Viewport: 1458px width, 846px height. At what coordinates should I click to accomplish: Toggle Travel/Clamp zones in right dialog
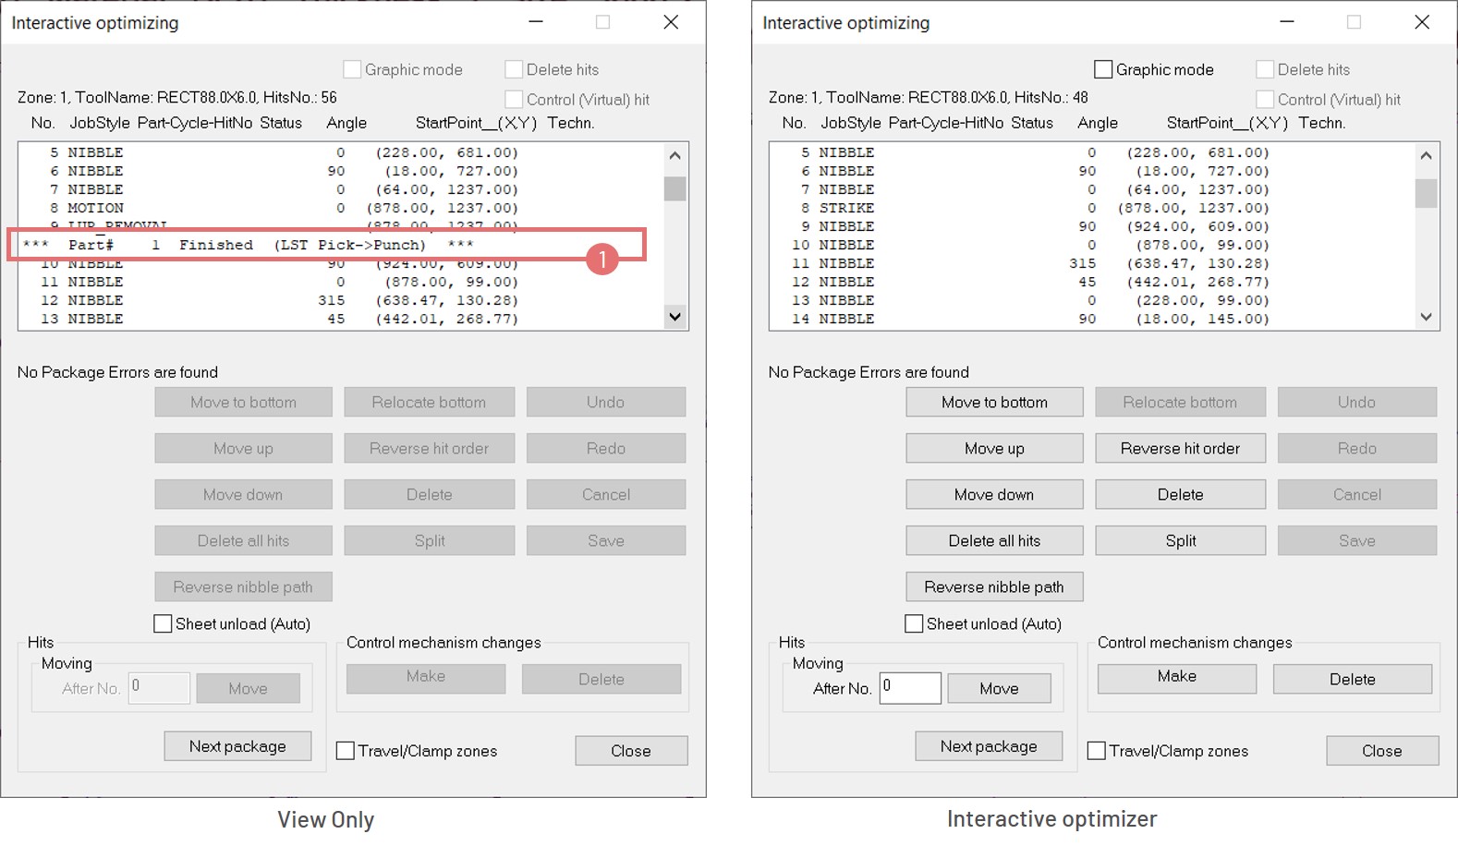click(x=1097, y=751)
